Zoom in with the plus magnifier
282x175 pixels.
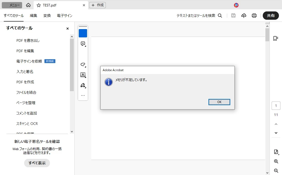click(276, 161)
